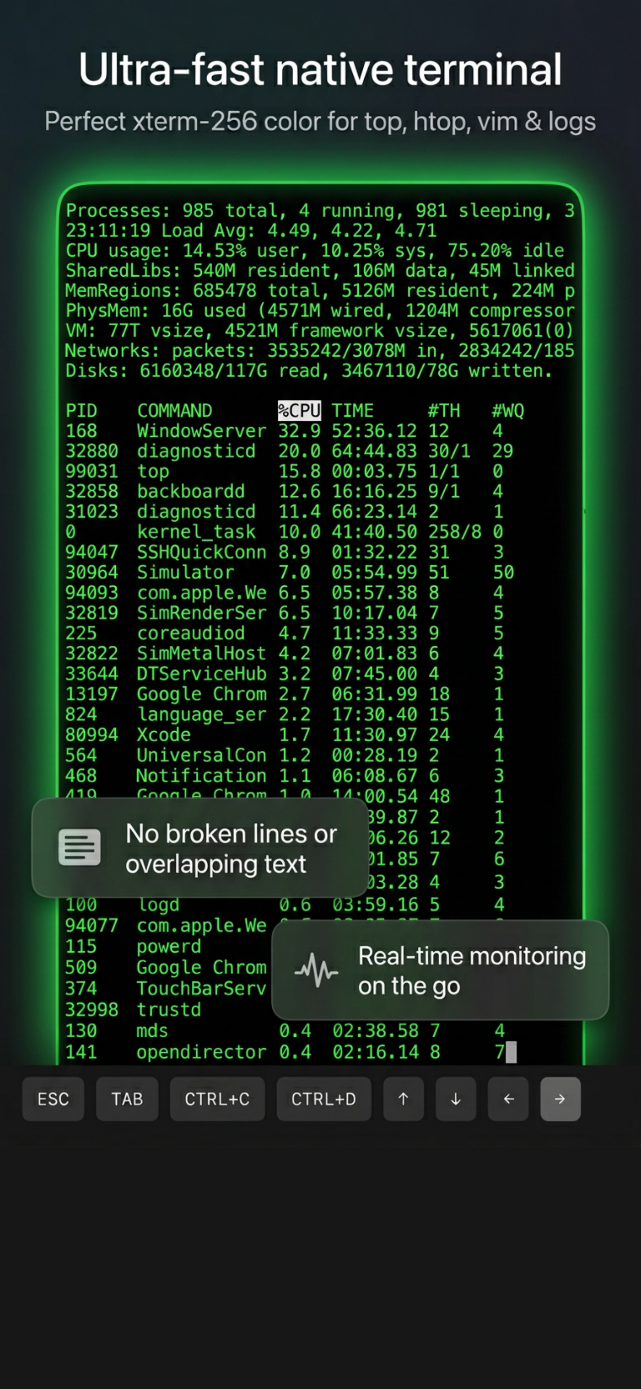Click the PID column header

click(x=81, y=411)
